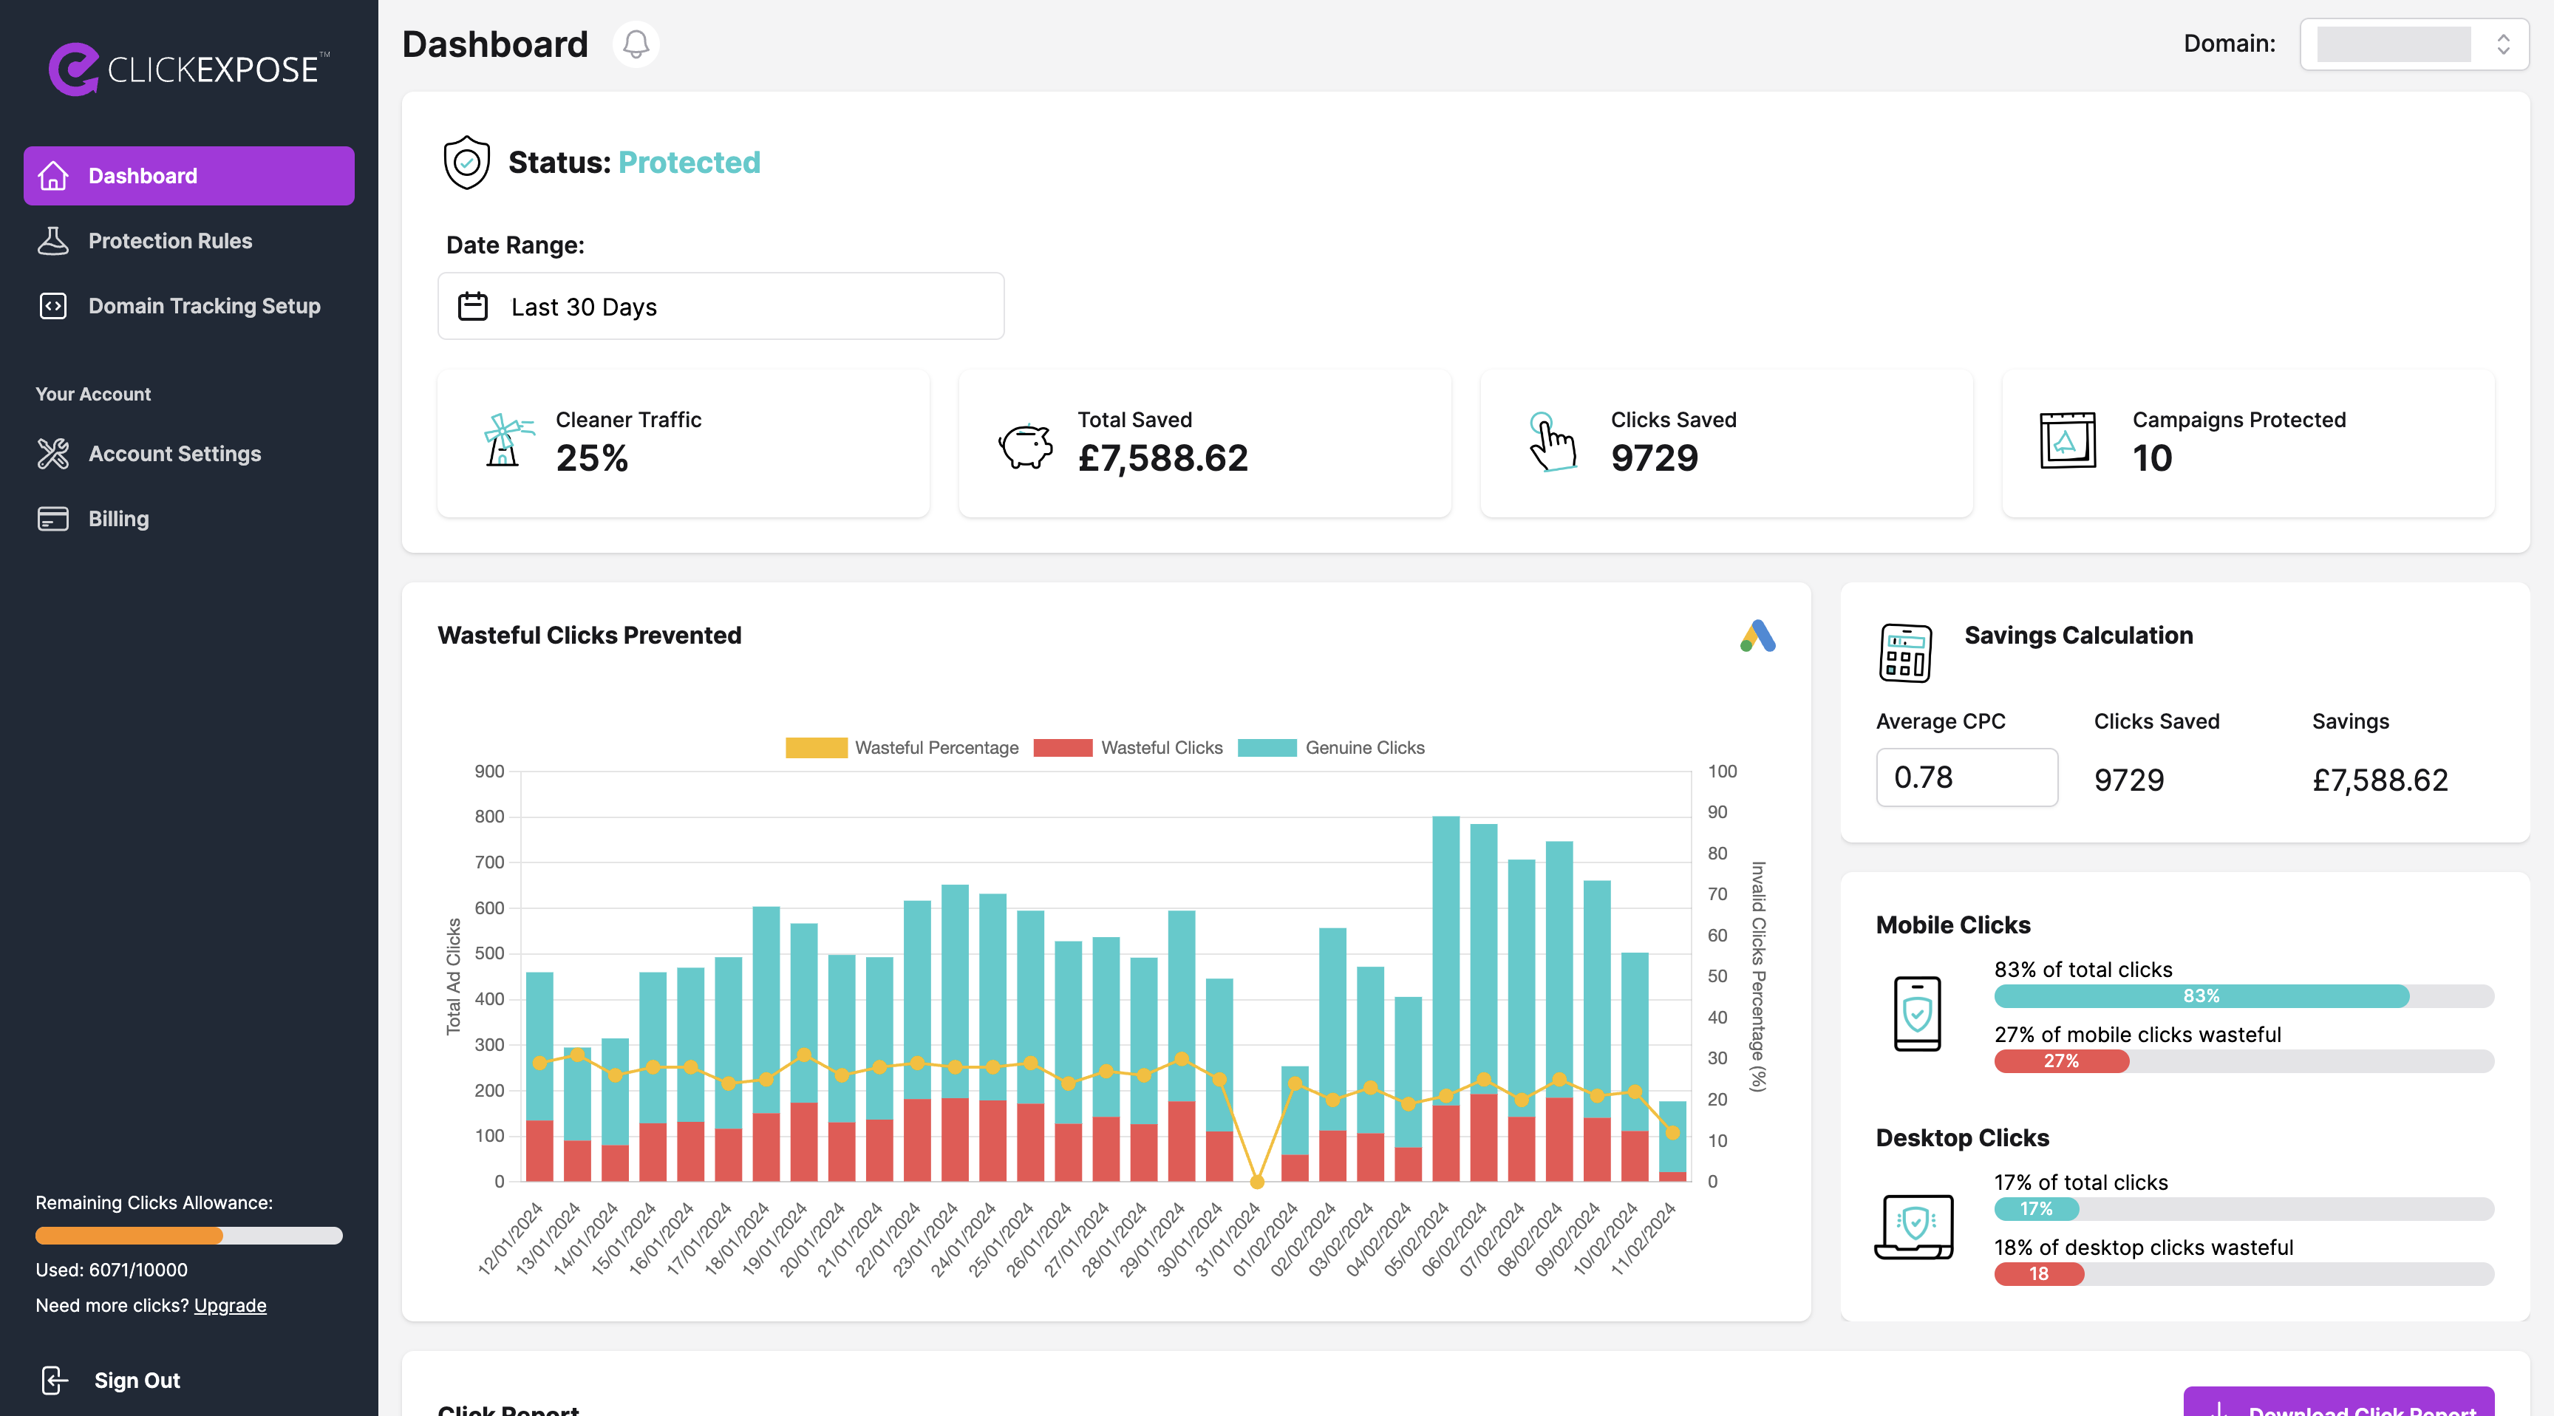Viewport: 2554px width, 1416px height.
Task: Click the calendar icon in Date Range
Action: point(473,307)
